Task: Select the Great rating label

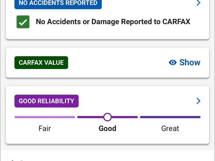Action: tap(170, 128)
